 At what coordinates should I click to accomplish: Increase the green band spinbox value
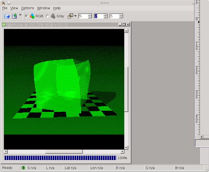click(105, 15)
